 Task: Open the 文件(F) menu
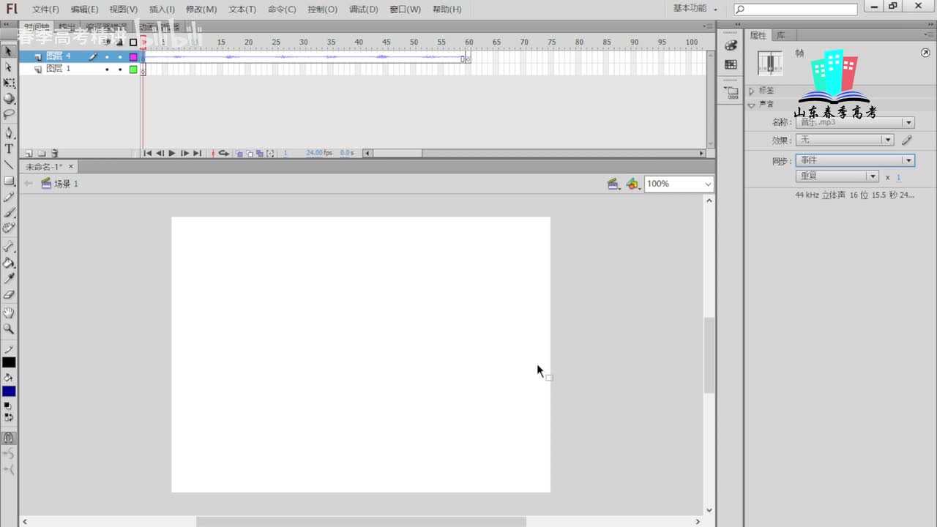click(45, 10)
